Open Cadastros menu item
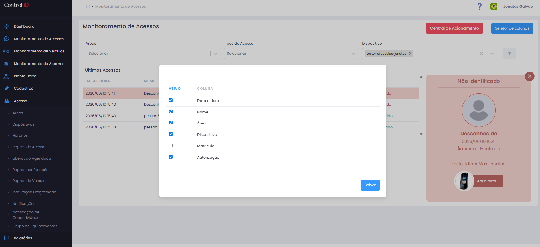The image size is (540, 247). point(23,89)
